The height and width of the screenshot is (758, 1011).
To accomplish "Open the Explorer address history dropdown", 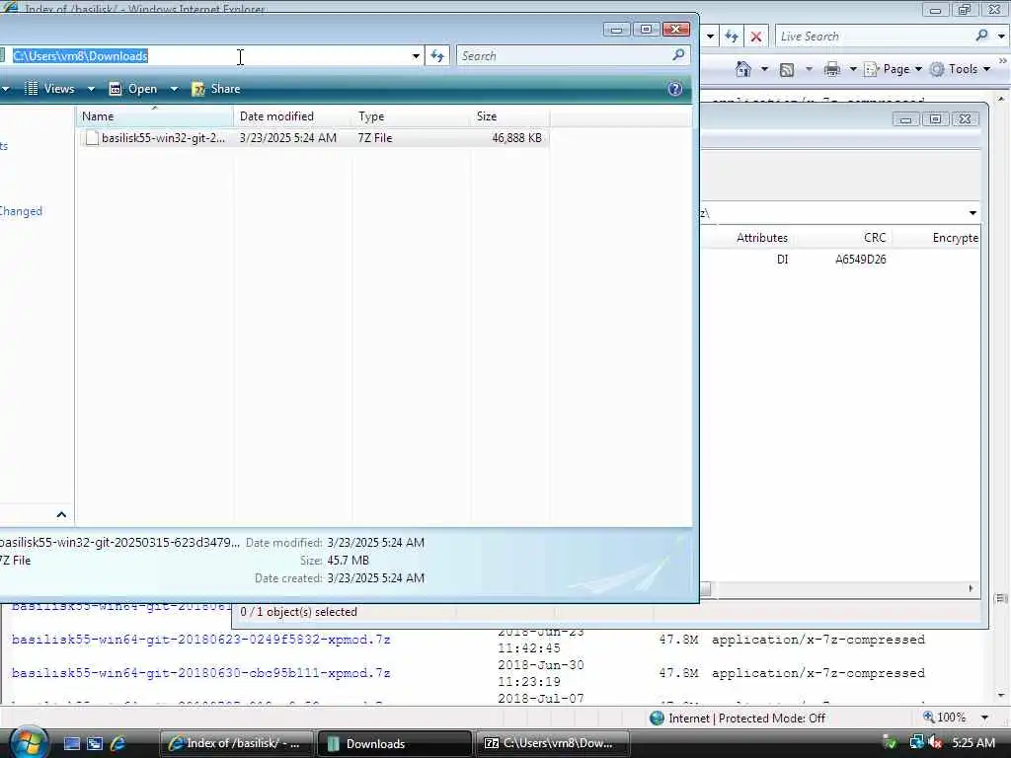I will point(416,56).
